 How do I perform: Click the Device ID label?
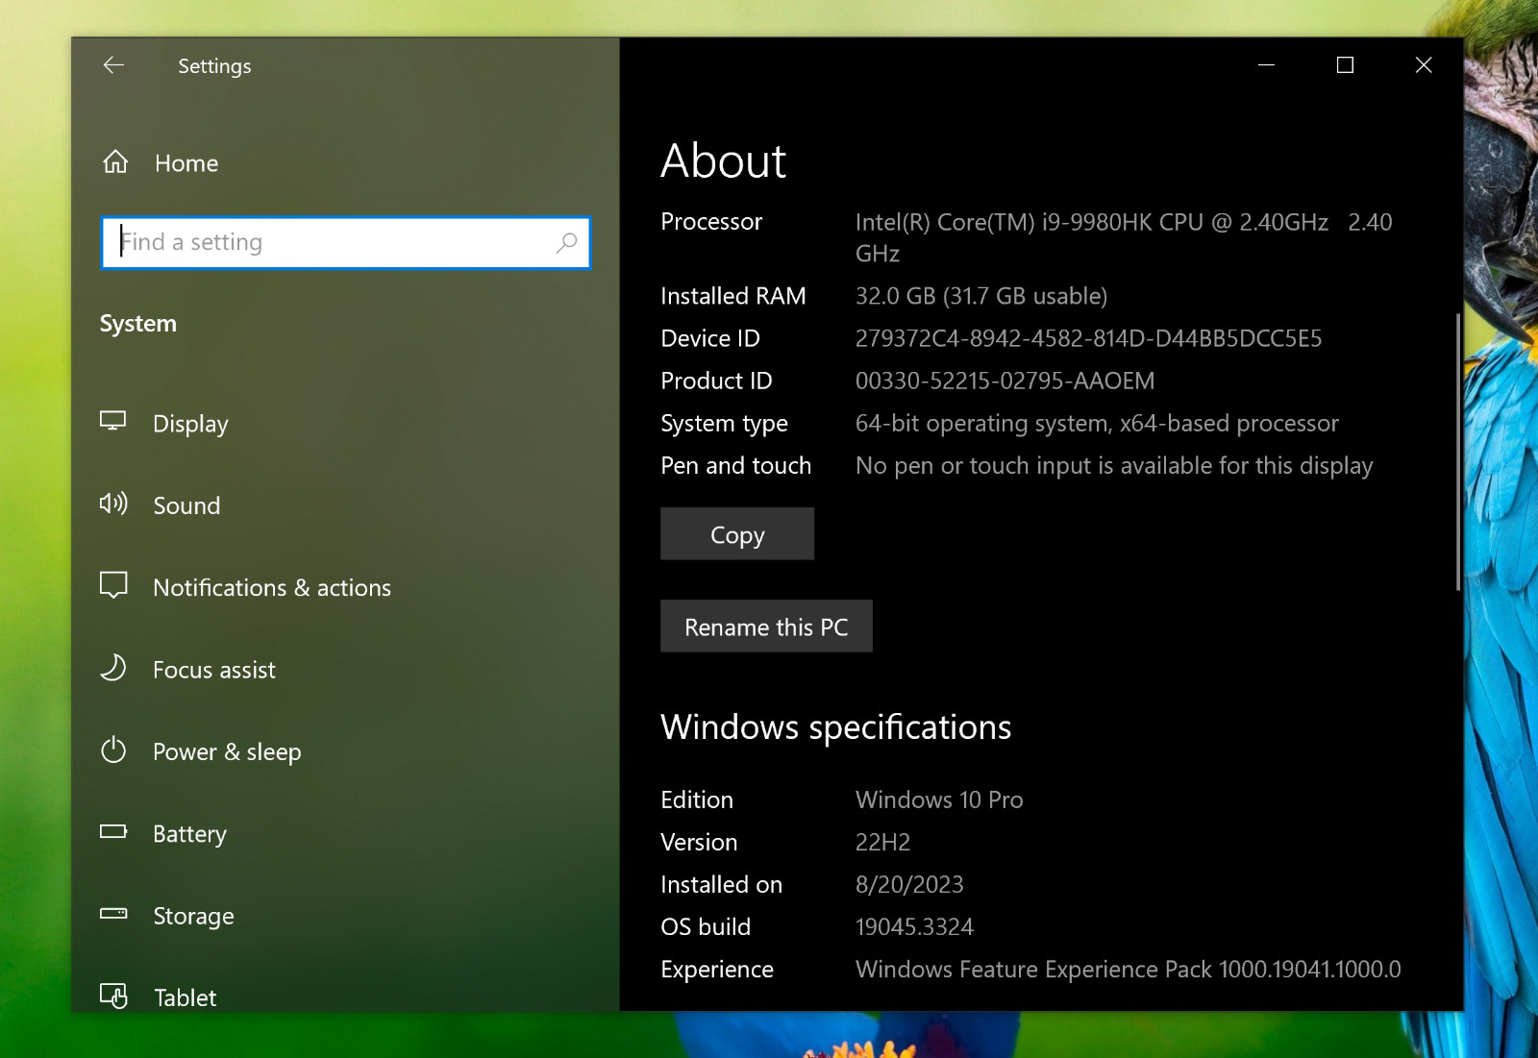tap(710, 338)
